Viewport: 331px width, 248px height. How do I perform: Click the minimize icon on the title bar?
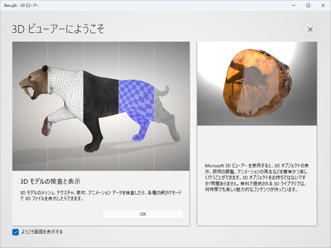[293, 5]
